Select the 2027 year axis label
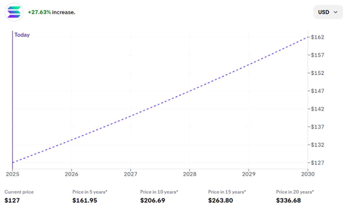 pyautogui.click(x=131, y=174)
